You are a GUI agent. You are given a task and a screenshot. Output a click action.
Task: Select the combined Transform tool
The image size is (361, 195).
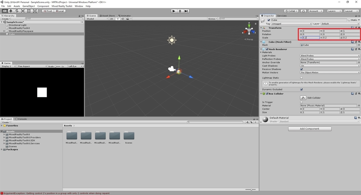35,11
